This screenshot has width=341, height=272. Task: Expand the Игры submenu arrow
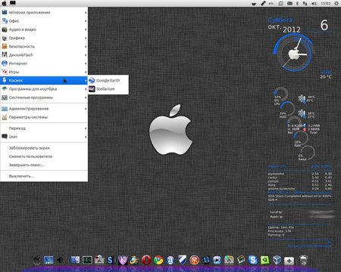86,72
